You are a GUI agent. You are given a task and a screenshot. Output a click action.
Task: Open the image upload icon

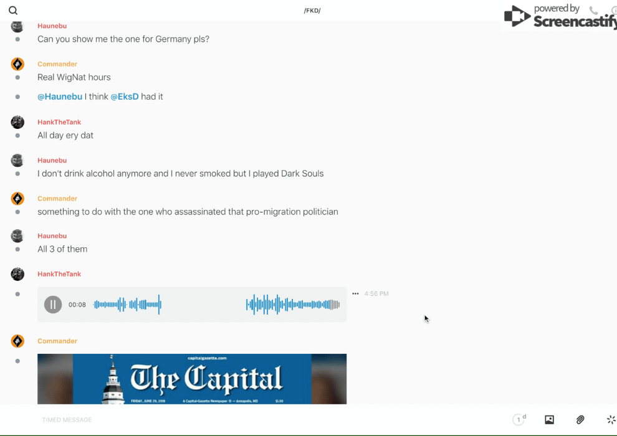click(549, 420)
